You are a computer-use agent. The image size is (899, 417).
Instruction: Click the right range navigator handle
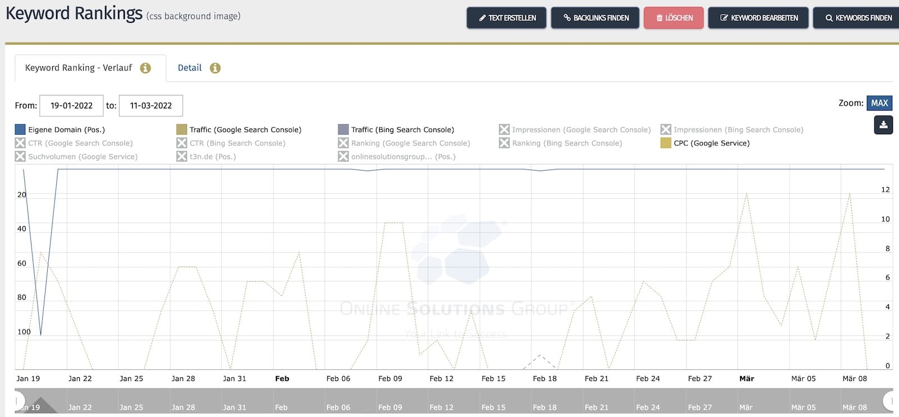[889, 401]
